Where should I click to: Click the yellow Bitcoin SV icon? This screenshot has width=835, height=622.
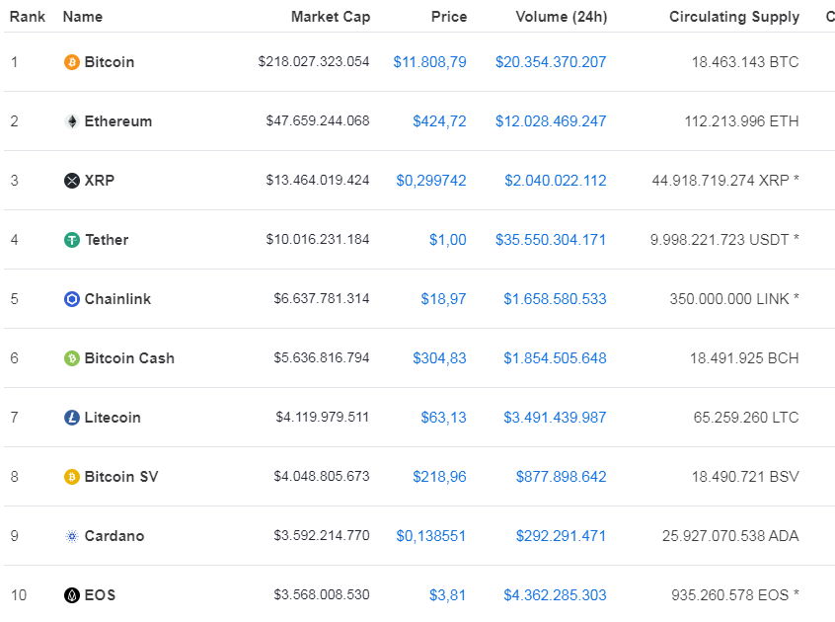click(x=72, y=477)
